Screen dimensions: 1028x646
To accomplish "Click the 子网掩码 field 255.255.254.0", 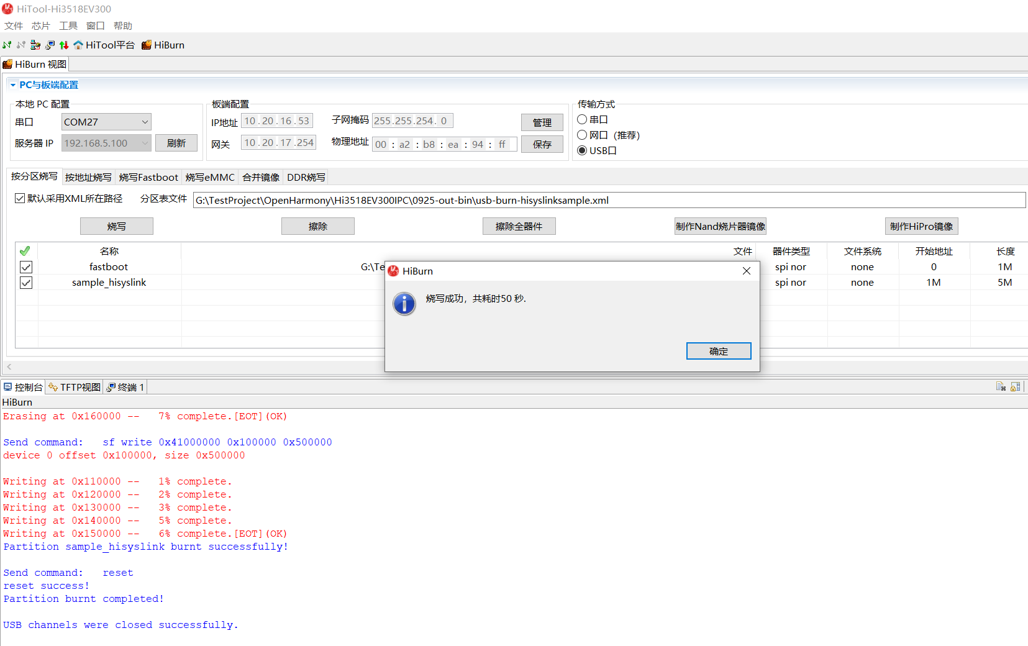I will tap(412, 121).
